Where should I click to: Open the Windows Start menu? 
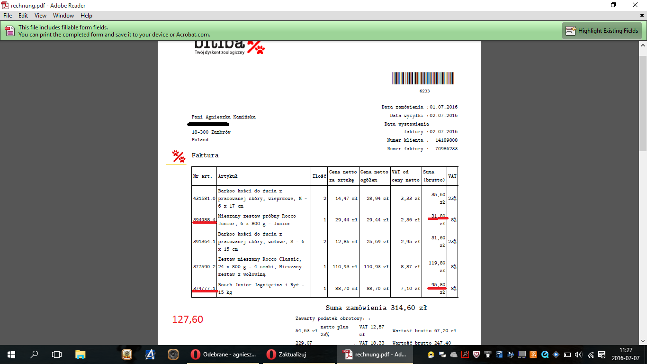(x=11, y=354)
